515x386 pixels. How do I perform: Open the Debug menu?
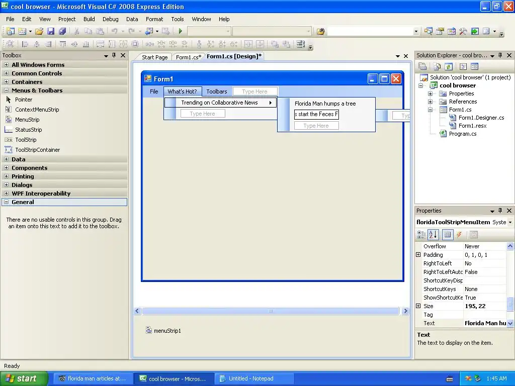pyautogui.click(x=110, y=19)
